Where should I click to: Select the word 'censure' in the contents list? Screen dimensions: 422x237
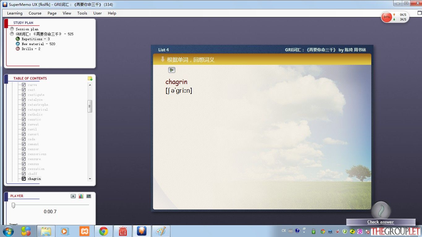click(34, 159)
